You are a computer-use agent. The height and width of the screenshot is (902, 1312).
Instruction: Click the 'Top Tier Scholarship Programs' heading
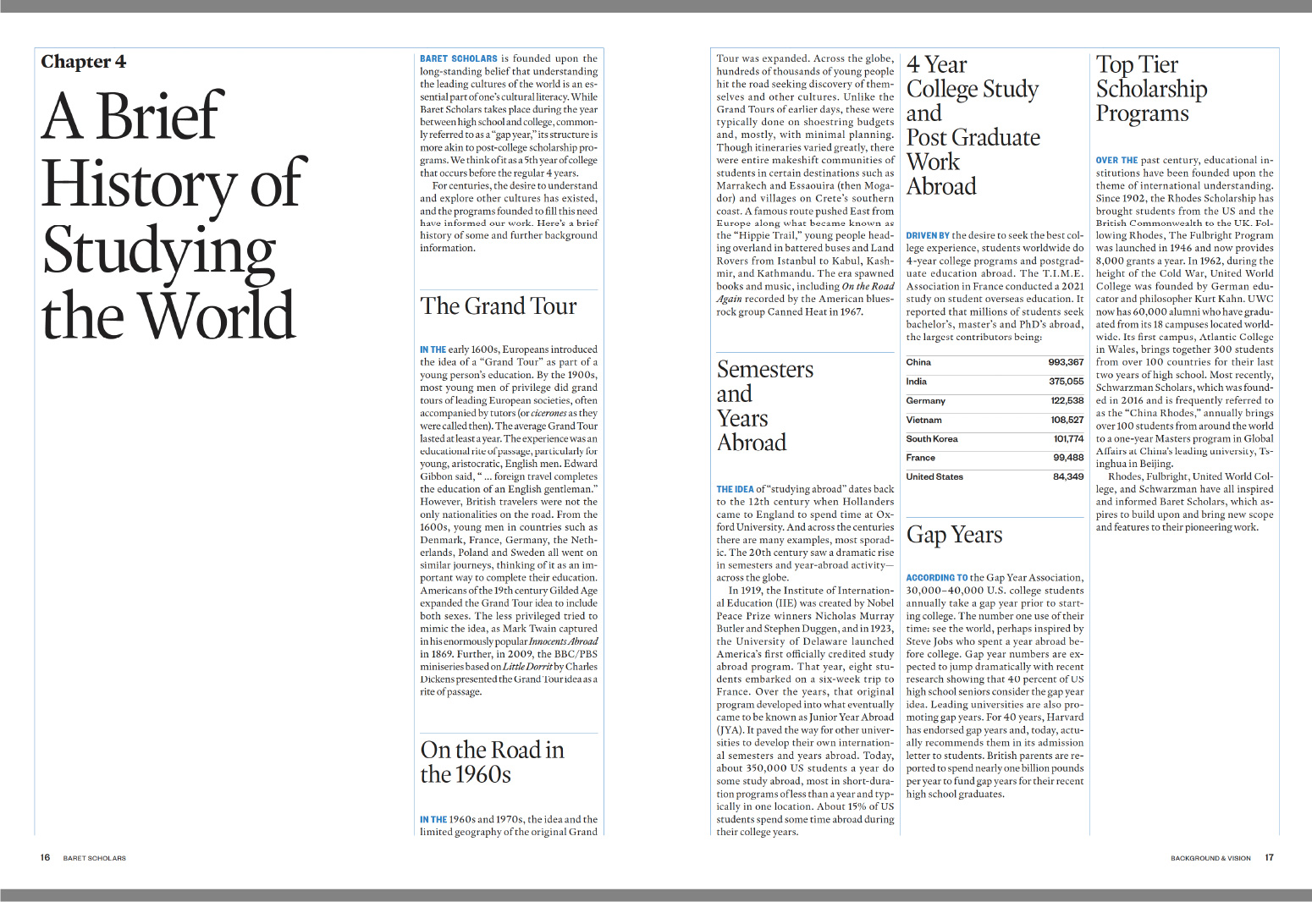[x=1151, y=89]
